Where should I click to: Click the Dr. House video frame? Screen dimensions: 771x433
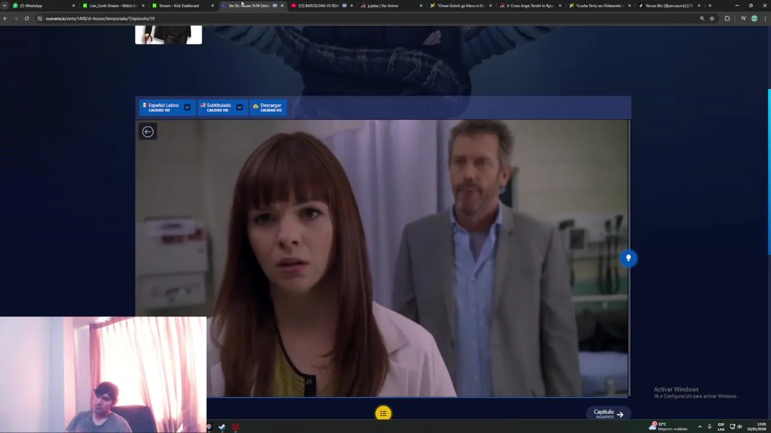click(x=382, y=259)
